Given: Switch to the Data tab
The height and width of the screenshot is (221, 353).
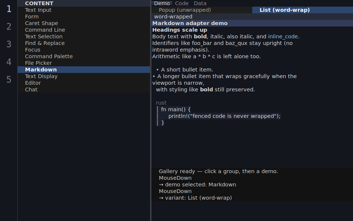Looking at the screenshot, I should pyautogui.click(x=200, y=3).
